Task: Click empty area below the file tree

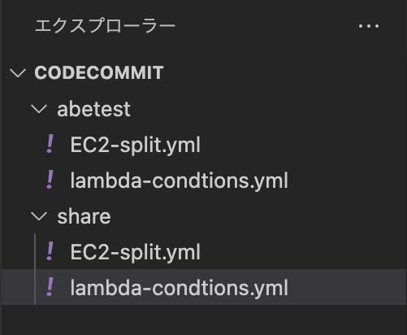Action: [203, 320]
